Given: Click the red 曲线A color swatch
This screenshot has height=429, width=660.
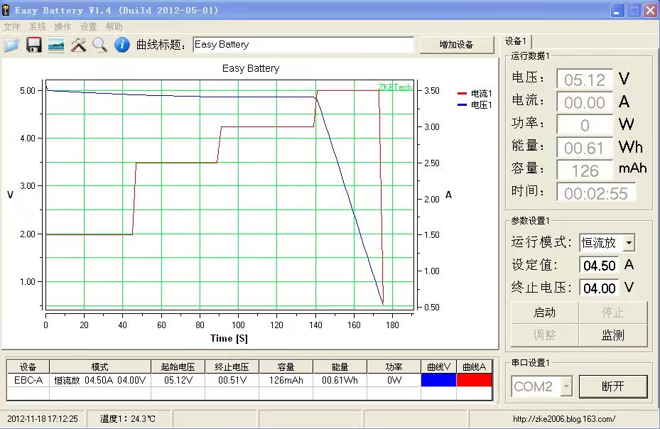Looking at the screenshot, I should (474, 380).
